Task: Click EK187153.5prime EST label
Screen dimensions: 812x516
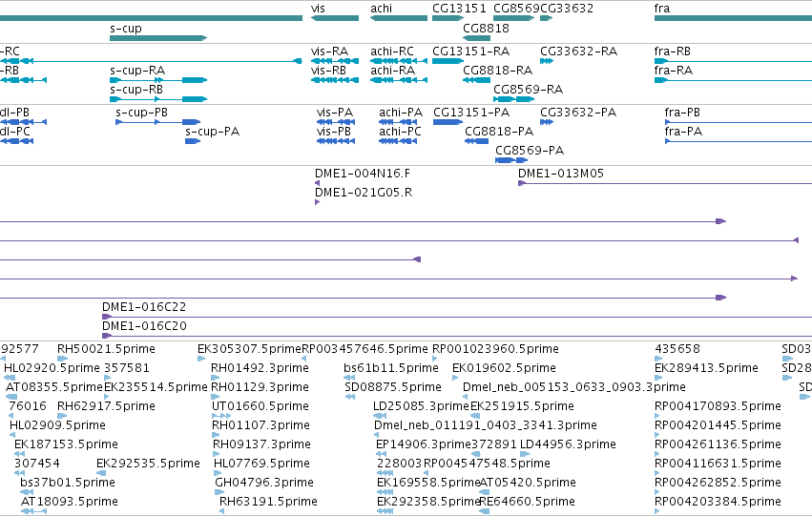Action: coord(66,444)
